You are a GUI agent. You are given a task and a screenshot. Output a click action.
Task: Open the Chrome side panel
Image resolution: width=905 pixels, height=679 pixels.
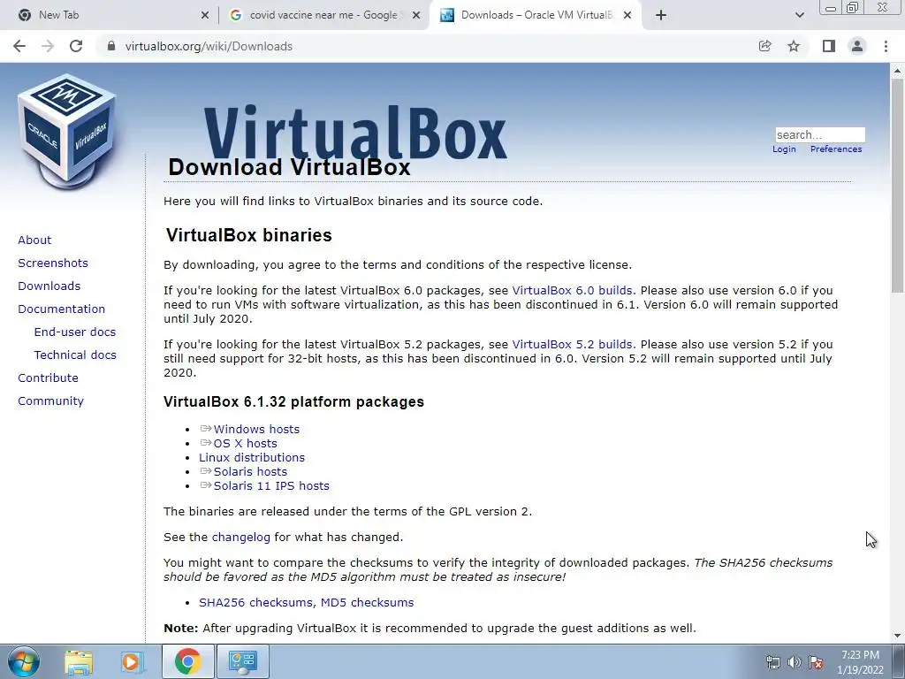829,46
